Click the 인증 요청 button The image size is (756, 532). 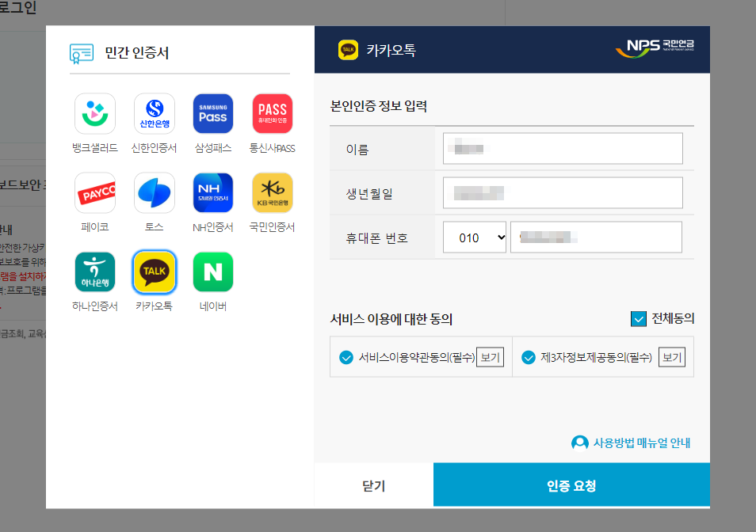coord(572,484)
